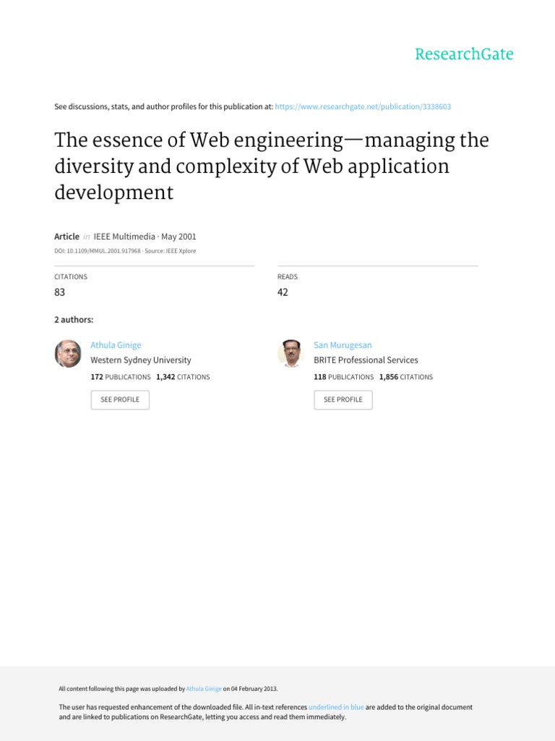Open San Murugesan's author name link
Image resolution: width=555 pixels, height=741 pixels.
click(x=343, y=345)
